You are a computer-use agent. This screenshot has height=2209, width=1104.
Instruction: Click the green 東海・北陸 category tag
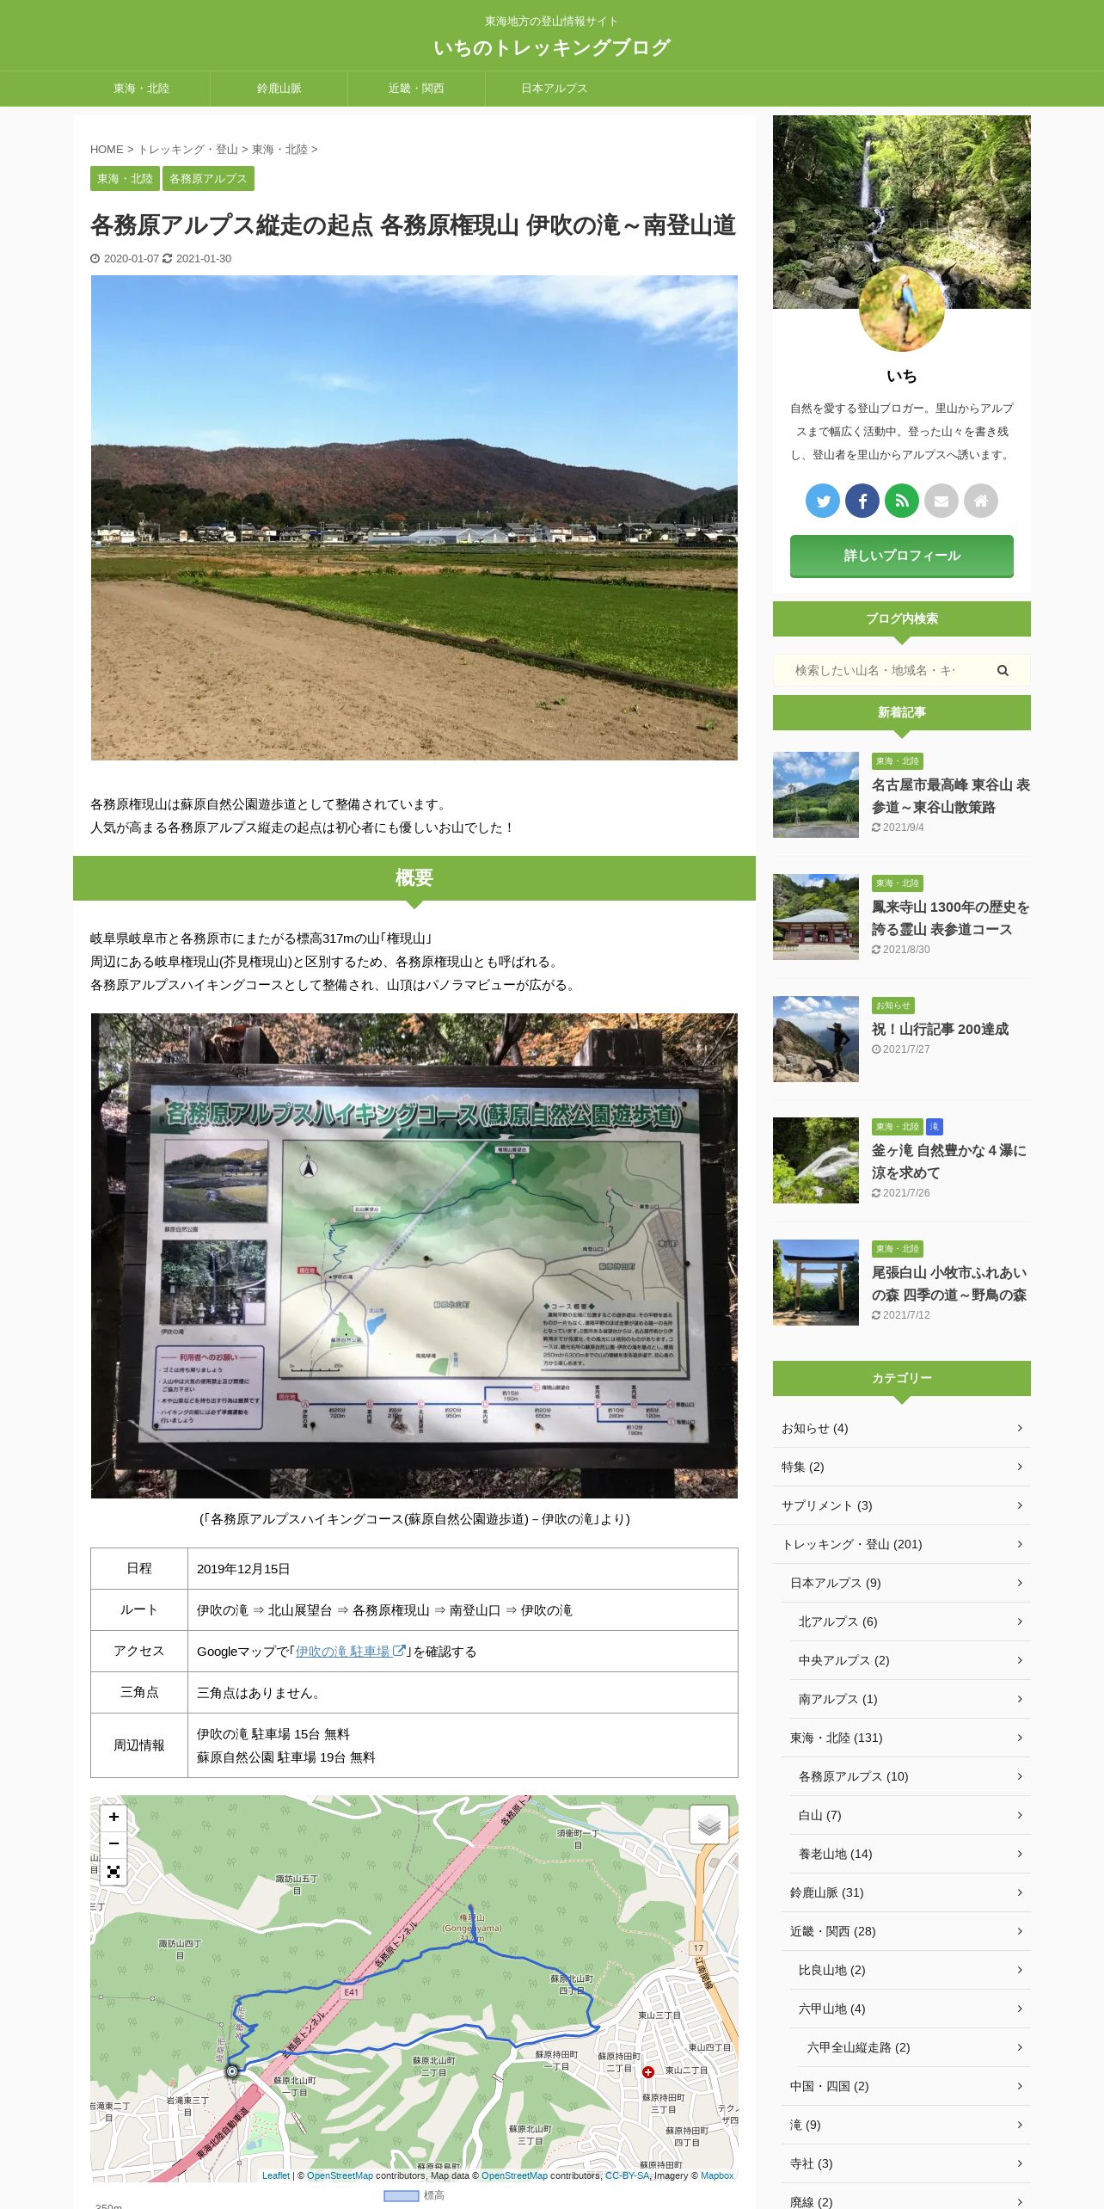coord(125,179)
